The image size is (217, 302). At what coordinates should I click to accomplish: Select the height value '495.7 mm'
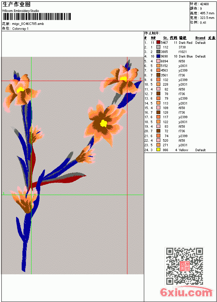[207, 13]
